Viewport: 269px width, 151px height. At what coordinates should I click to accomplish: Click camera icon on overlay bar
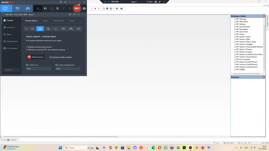[x=156, y=2]
